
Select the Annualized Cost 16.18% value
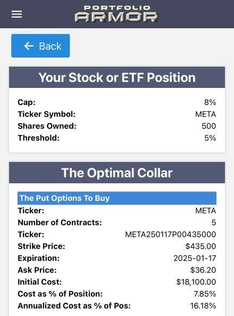tap(203, 306)
